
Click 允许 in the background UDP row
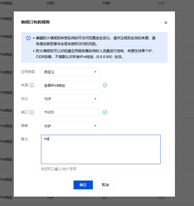pos(161,3)
